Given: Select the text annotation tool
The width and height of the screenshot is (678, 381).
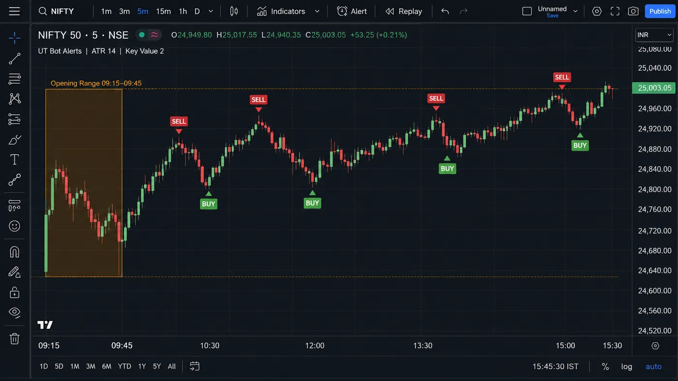Looking at the screenshot, I should pos(15,160).
